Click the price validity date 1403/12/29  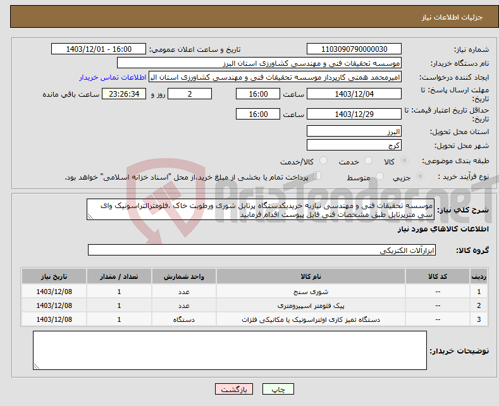pyautogui.click(x=354, y=114)
